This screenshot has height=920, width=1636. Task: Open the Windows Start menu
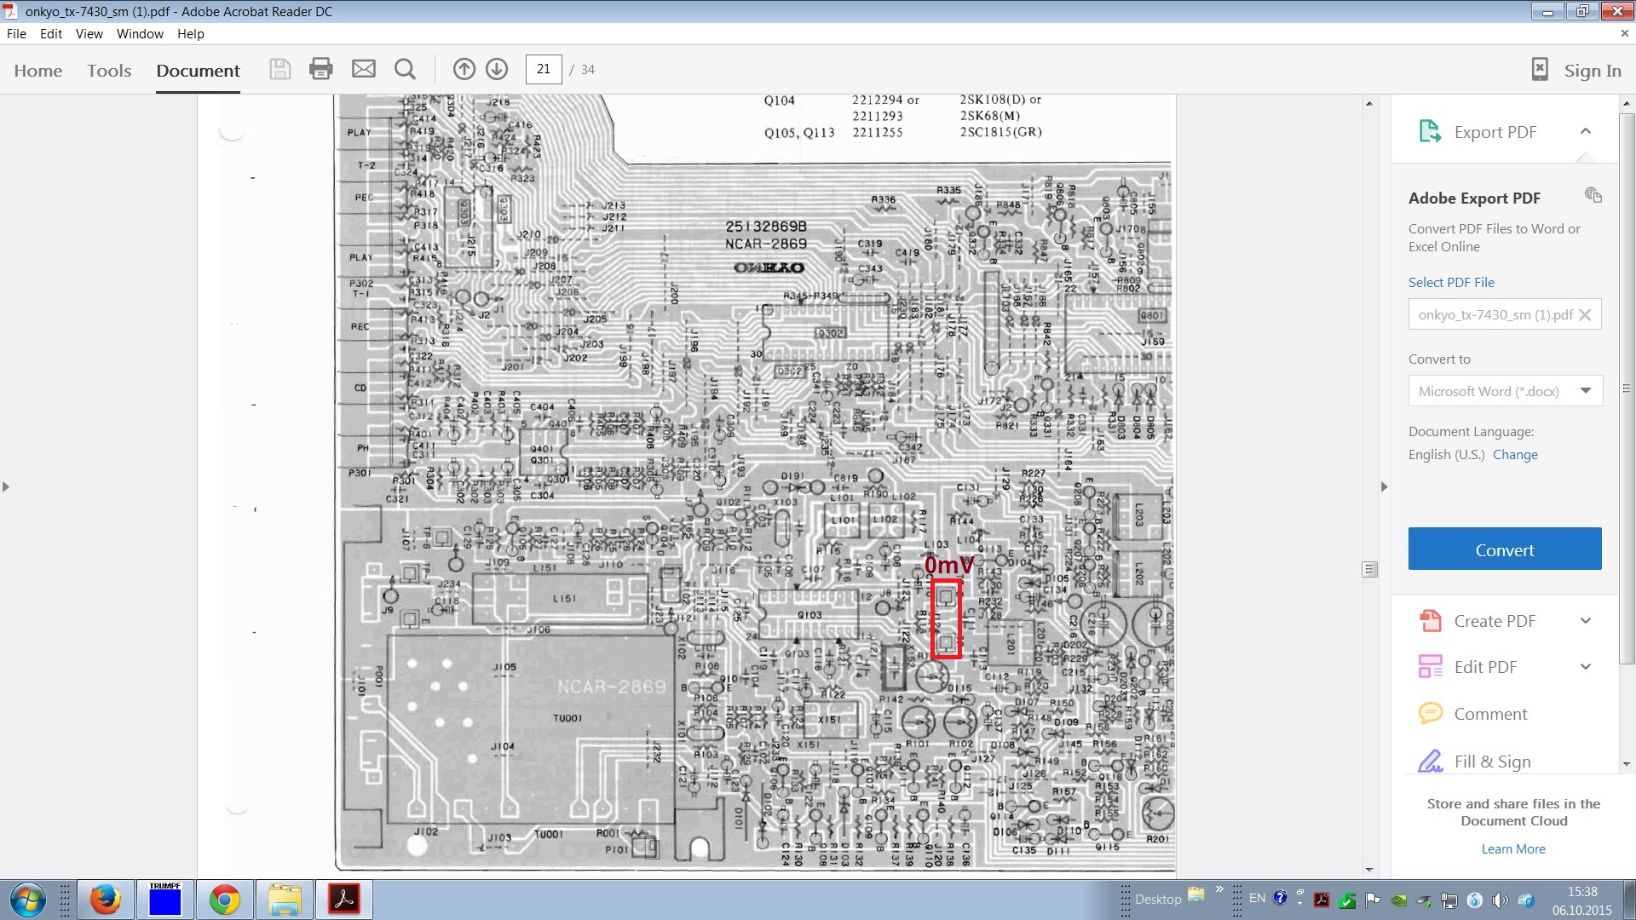pos(28,900)
